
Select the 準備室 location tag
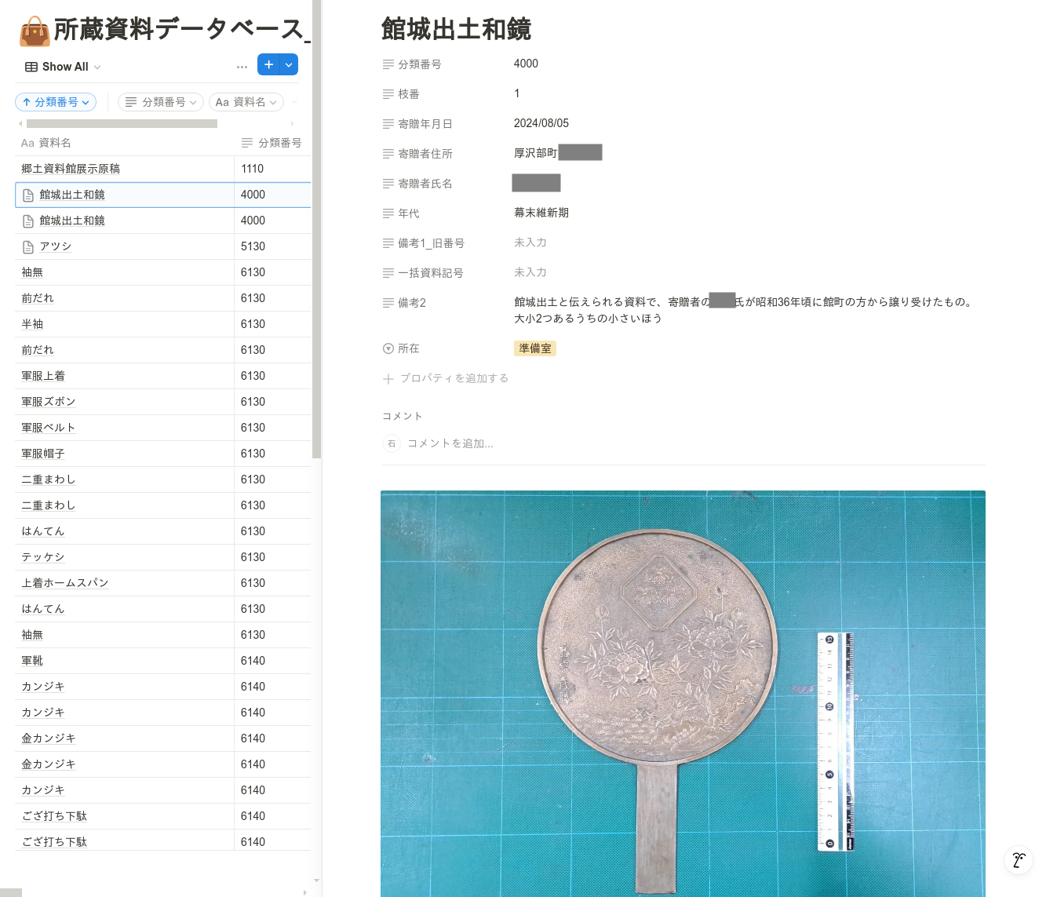coord(534,348)
